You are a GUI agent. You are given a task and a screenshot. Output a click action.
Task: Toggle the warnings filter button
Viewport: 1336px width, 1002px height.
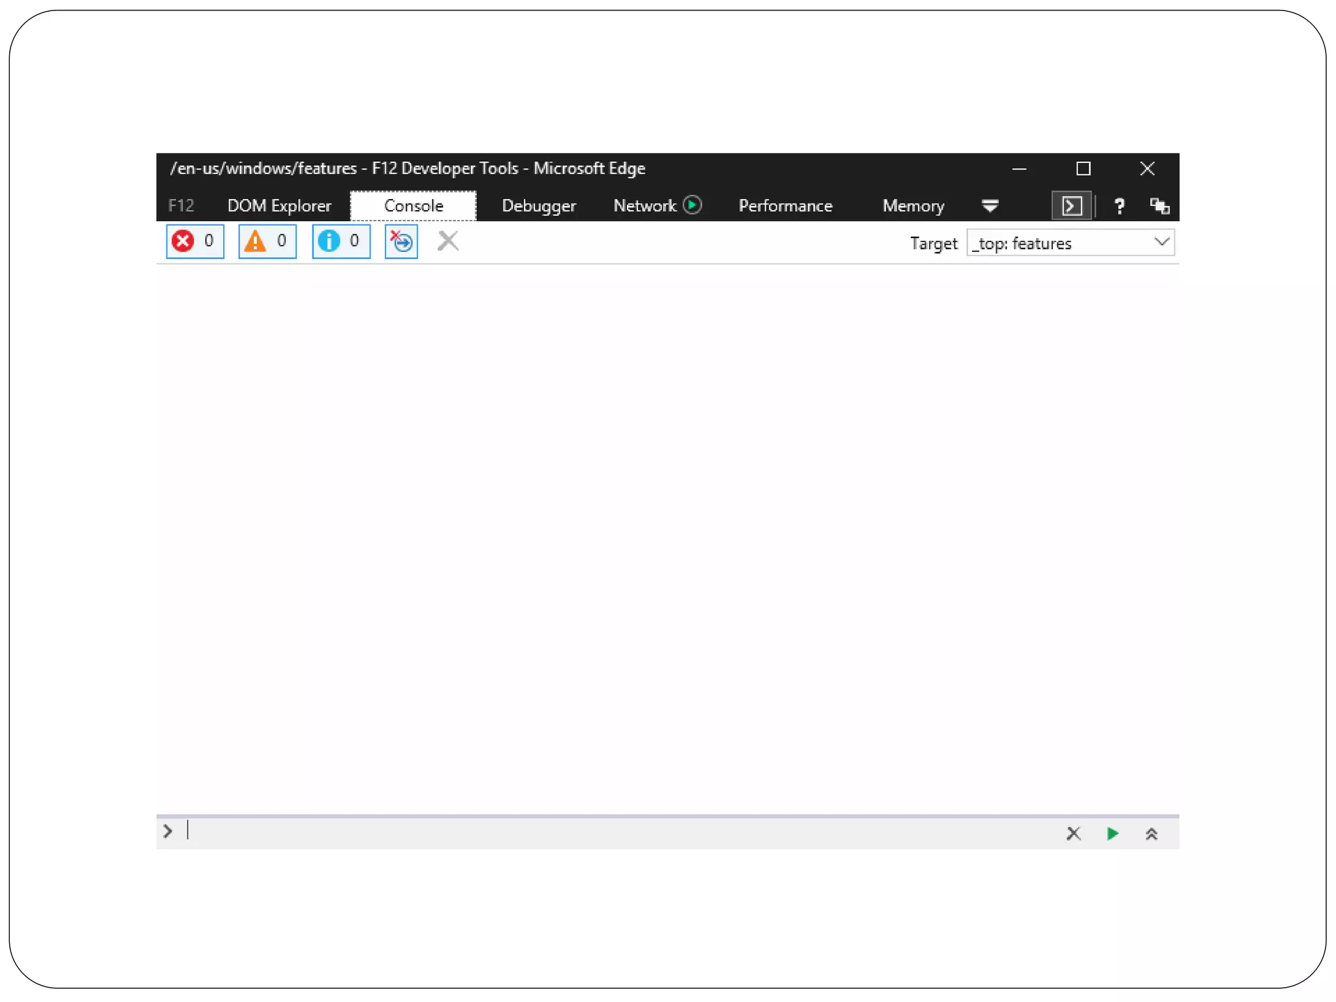(x=267, y=241)
